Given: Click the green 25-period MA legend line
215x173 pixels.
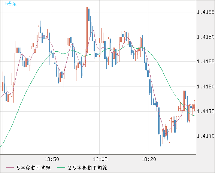Looking at the screenshot, I should pyautogui.click(x=61, y=168).
